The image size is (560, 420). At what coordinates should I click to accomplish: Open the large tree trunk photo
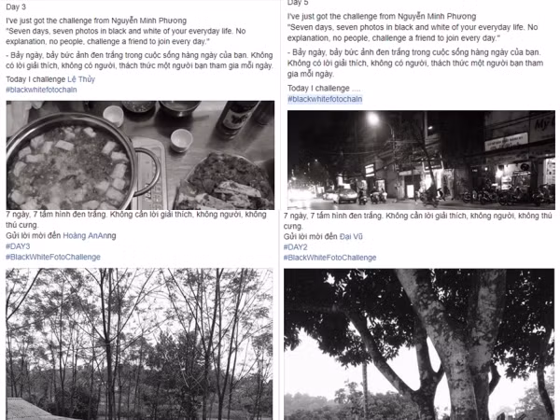click(419, 344)
